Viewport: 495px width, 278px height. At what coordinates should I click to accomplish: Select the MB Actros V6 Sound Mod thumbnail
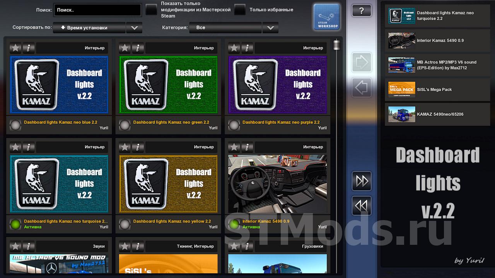tap(59, 264)
